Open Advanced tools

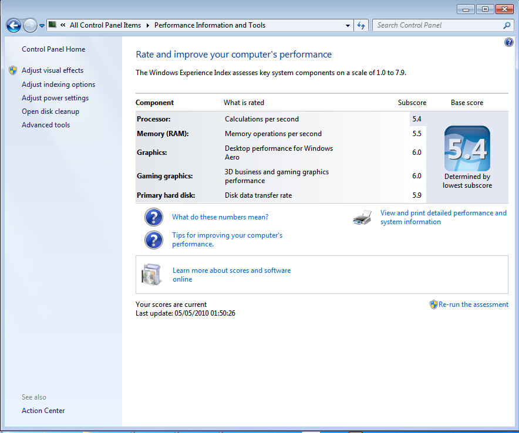point(46,125)
